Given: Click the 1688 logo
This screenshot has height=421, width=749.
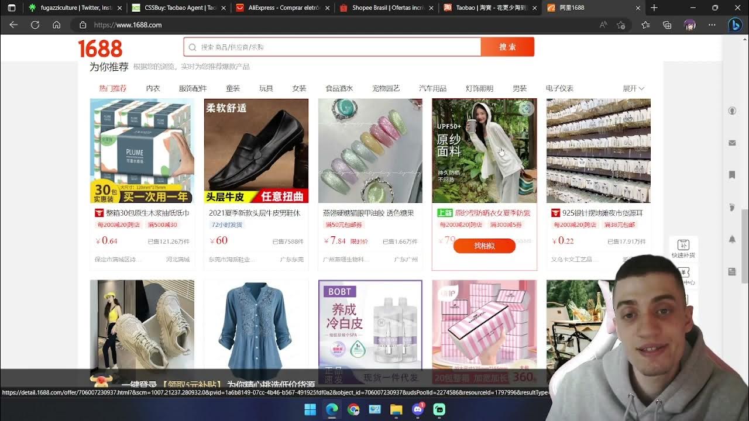Looking at the screenshot, I should pos(100,49).
